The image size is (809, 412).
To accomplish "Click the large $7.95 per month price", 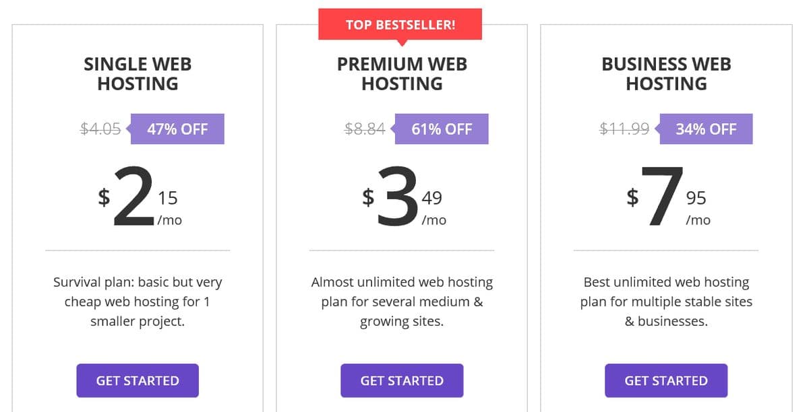I will coord(668,198).
